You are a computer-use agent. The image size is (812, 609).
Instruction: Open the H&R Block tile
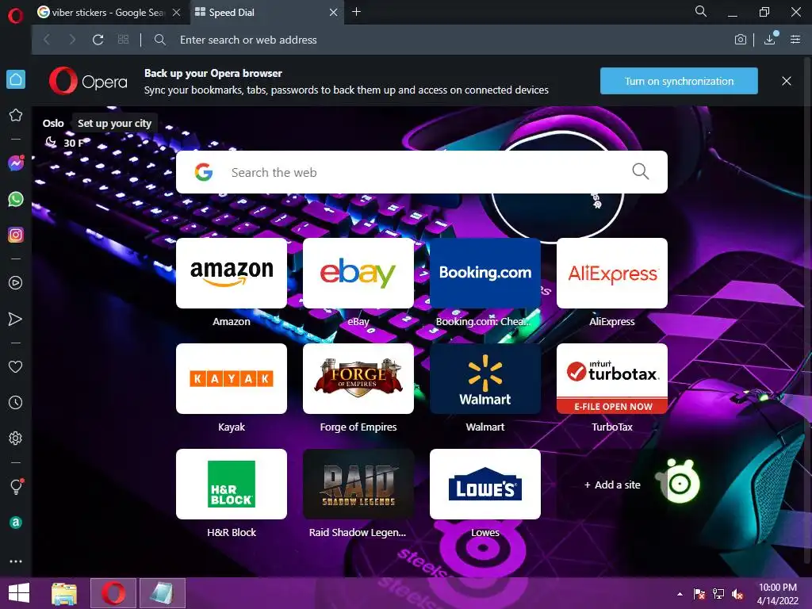click(x=232, y=485)
